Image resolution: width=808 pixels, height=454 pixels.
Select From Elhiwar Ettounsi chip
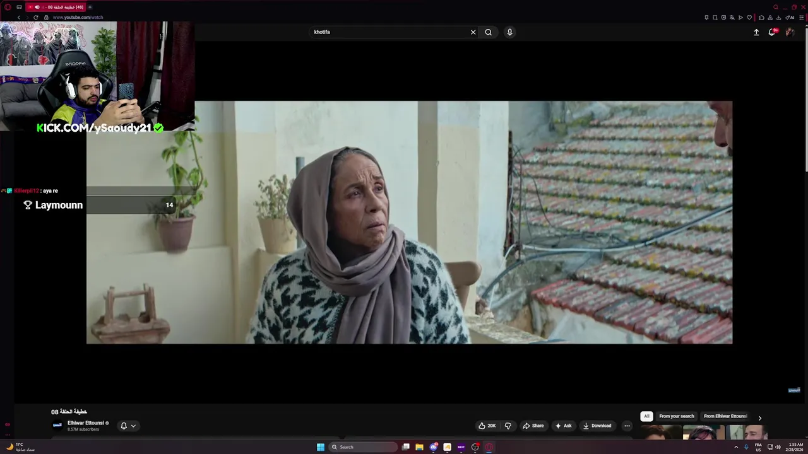click(725, 416)
